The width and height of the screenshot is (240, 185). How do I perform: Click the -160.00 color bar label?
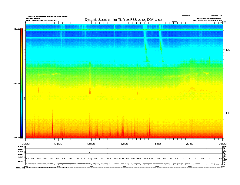click(x=17, y=138)
